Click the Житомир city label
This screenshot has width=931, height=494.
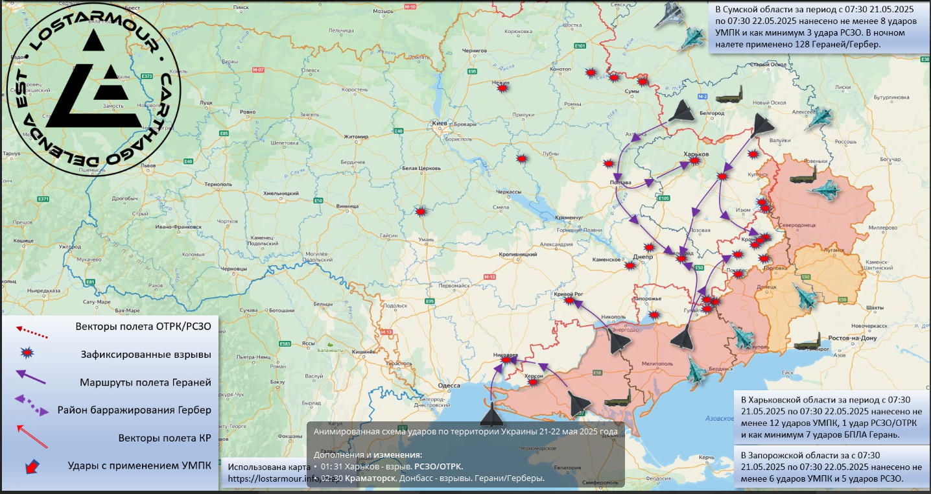point(356,136)
